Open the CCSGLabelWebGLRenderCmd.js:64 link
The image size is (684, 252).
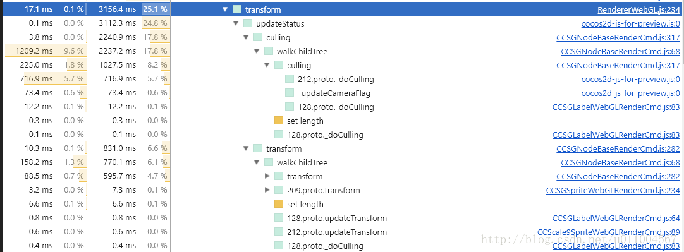click(616, 218)
